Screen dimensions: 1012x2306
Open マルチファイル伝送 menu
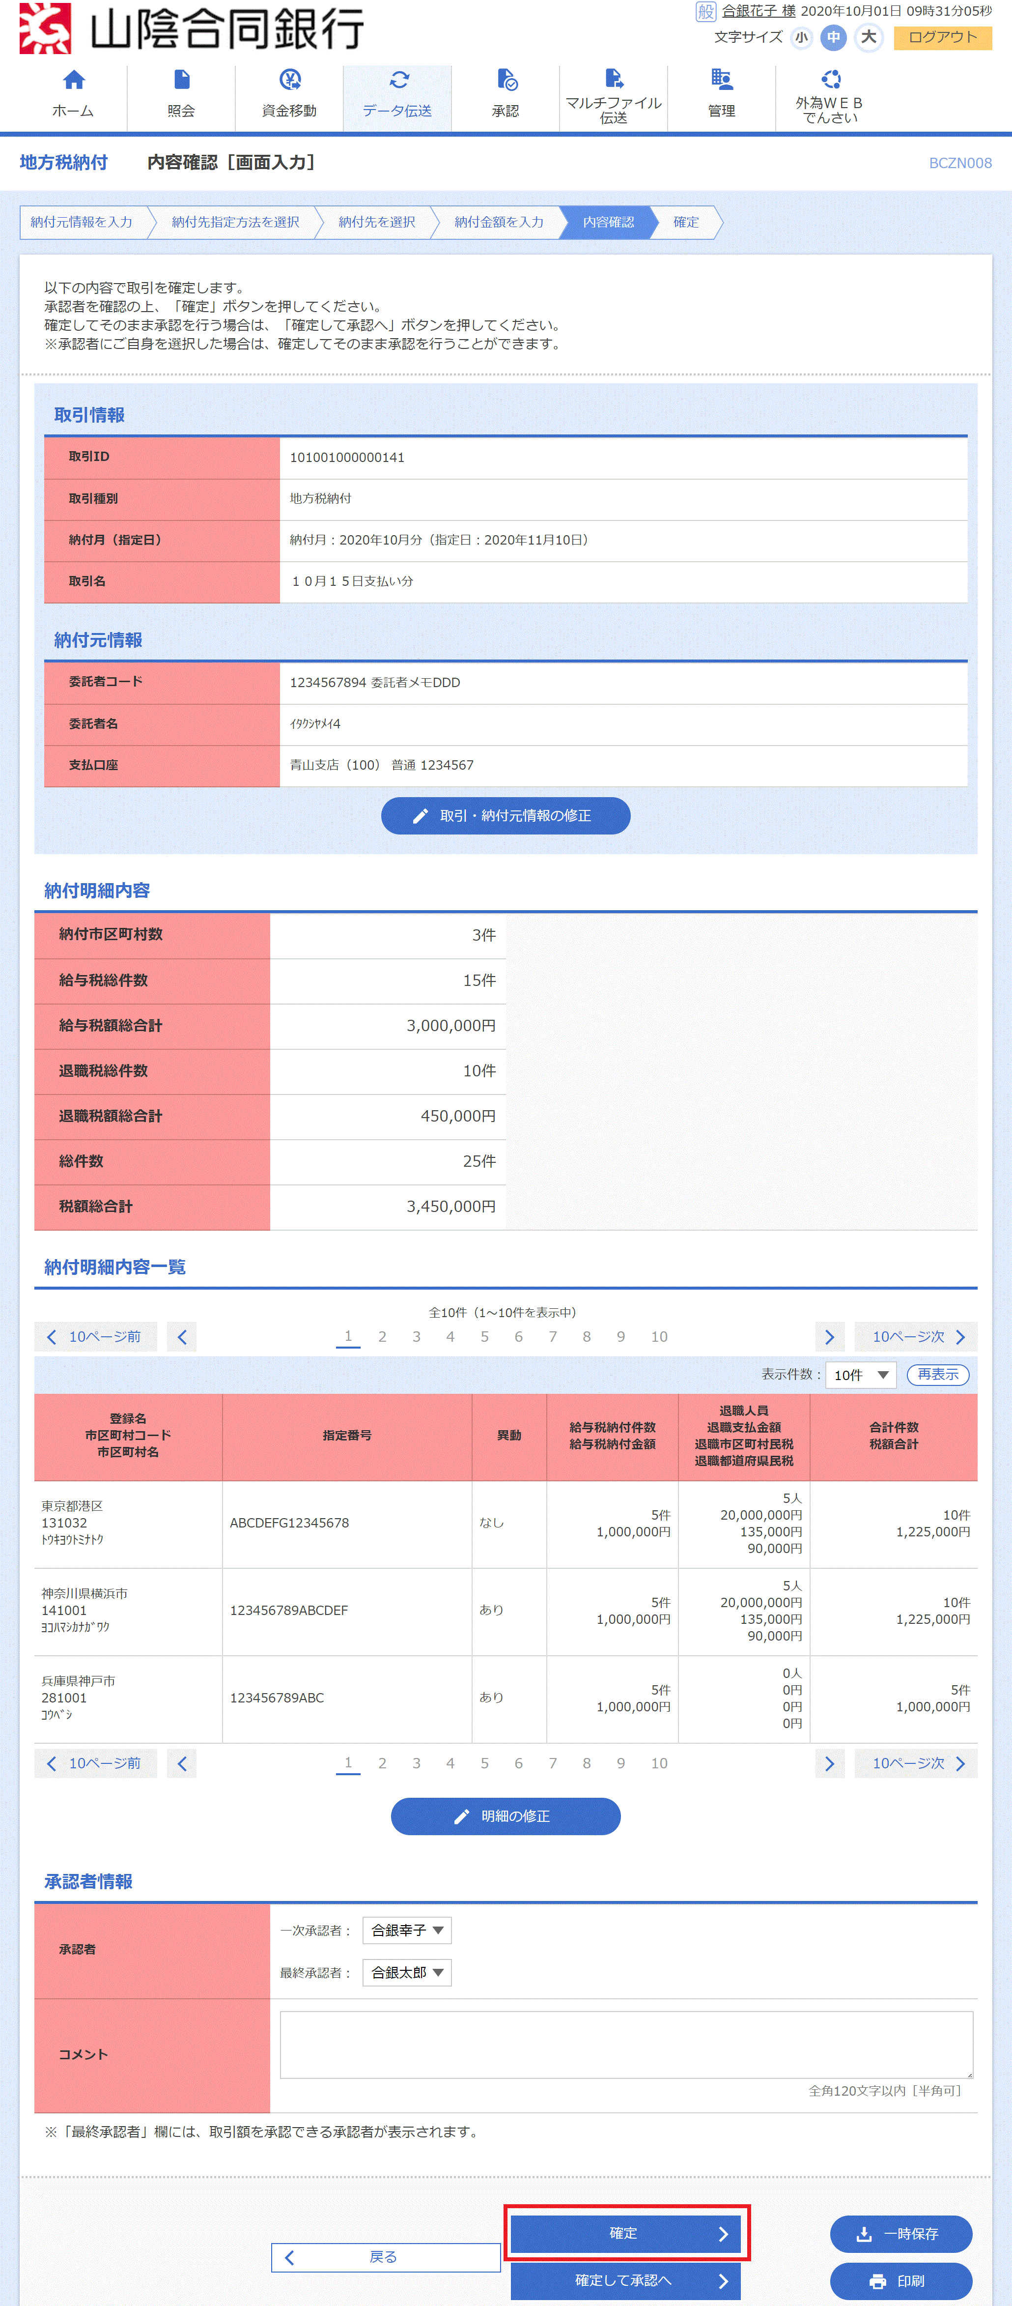click(614, 97)
